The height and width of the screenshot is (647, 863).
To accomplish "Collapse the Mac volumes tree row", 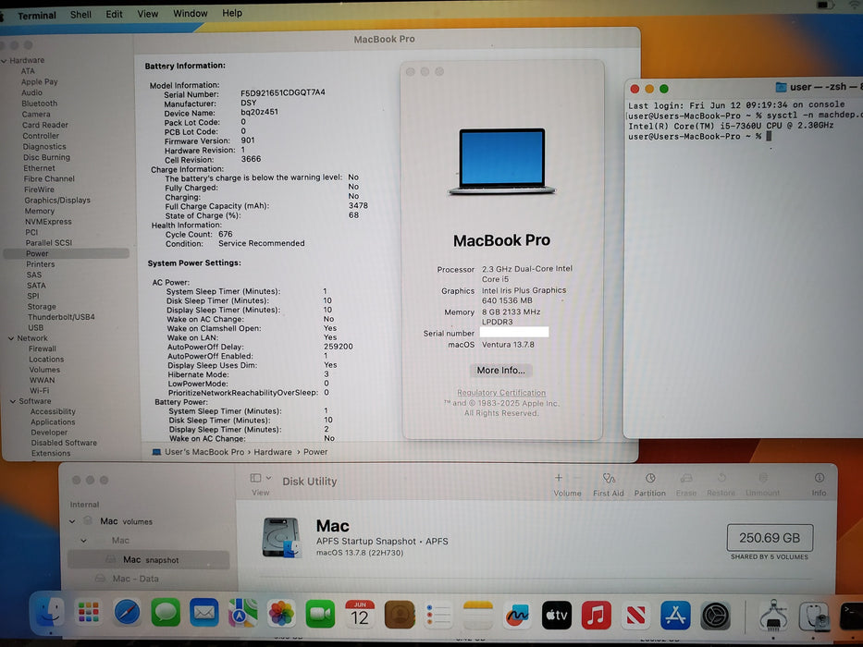I will pos(72,521).
